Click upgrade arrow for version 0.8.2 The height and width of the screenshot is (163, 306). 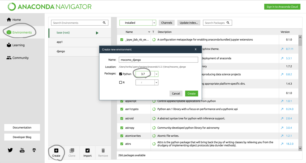[x=282, y=75]
